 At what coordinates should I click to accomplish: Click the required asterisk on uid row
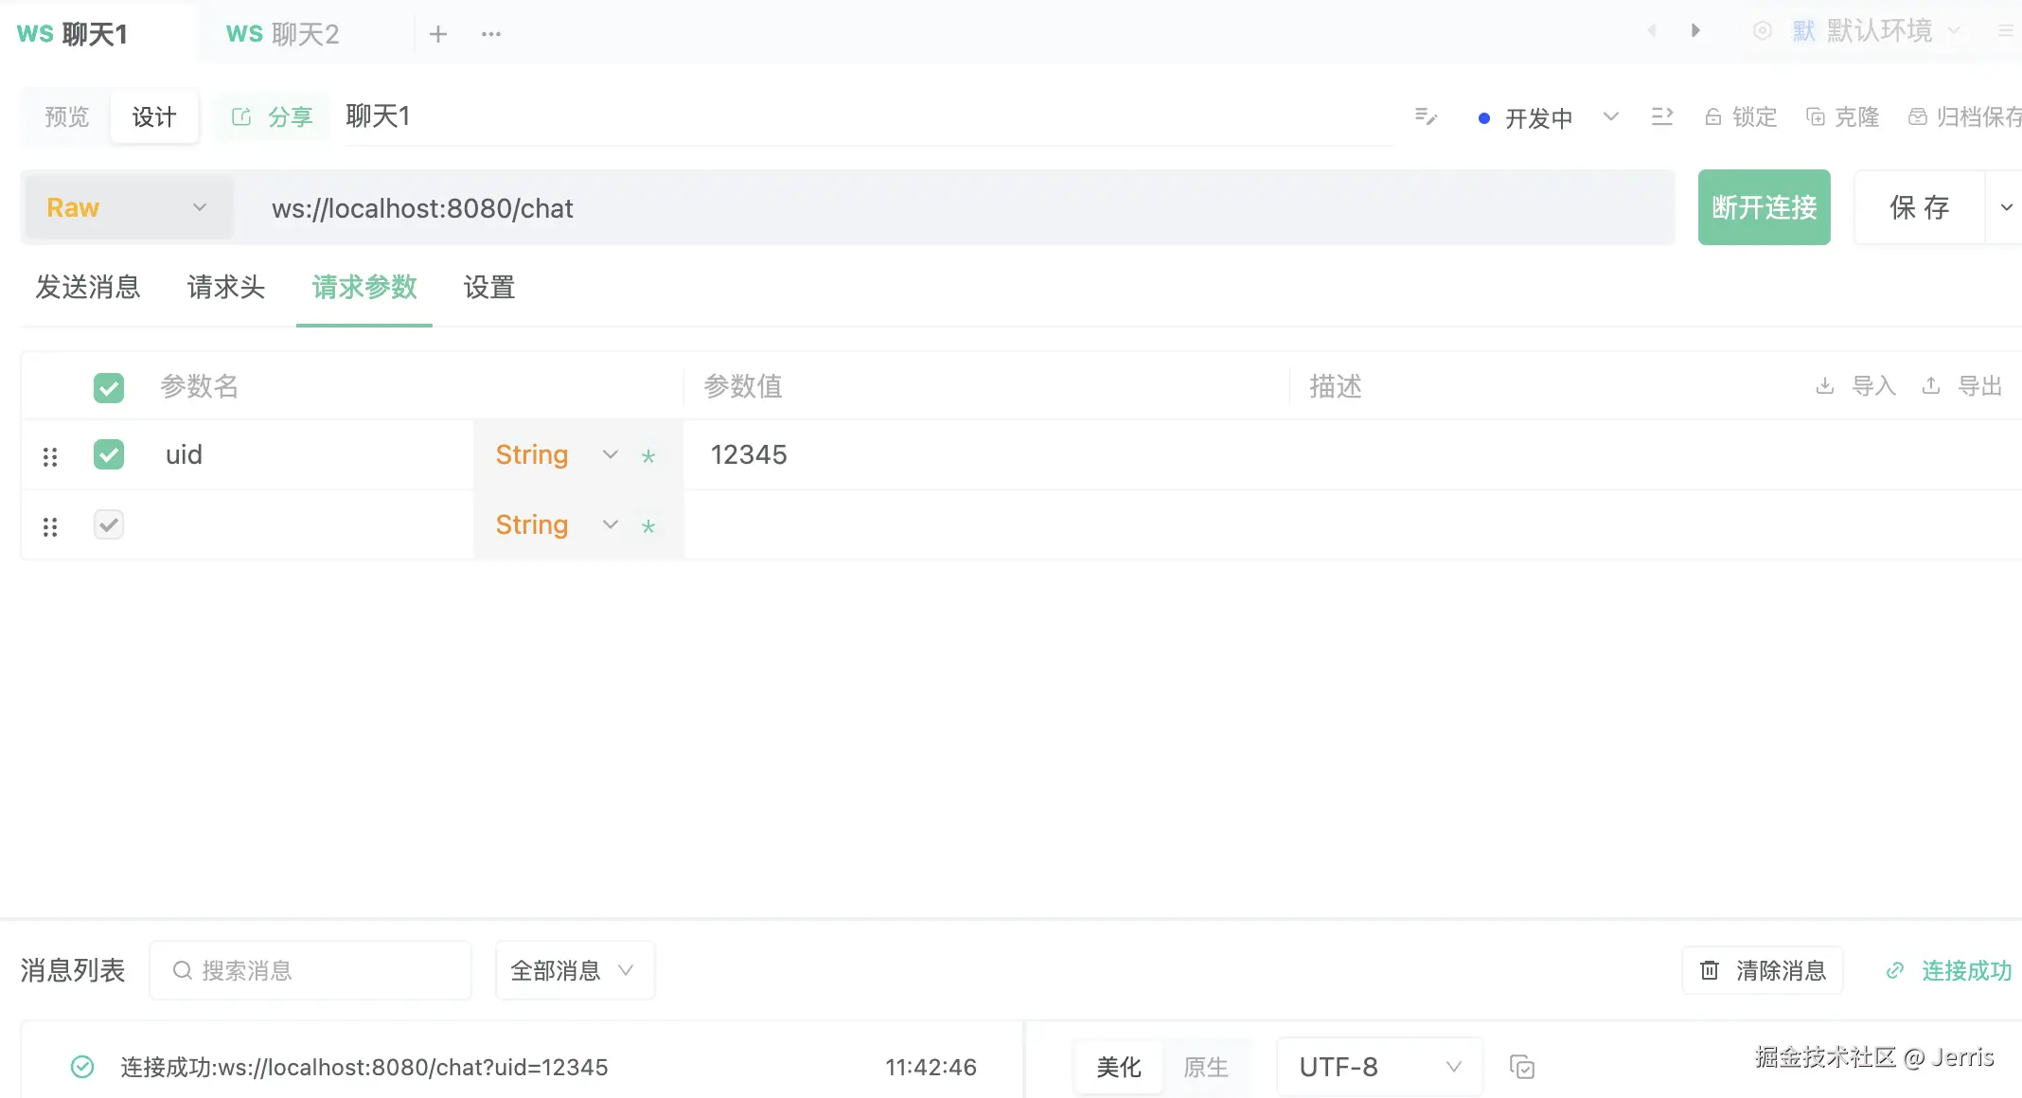point(648,456)
